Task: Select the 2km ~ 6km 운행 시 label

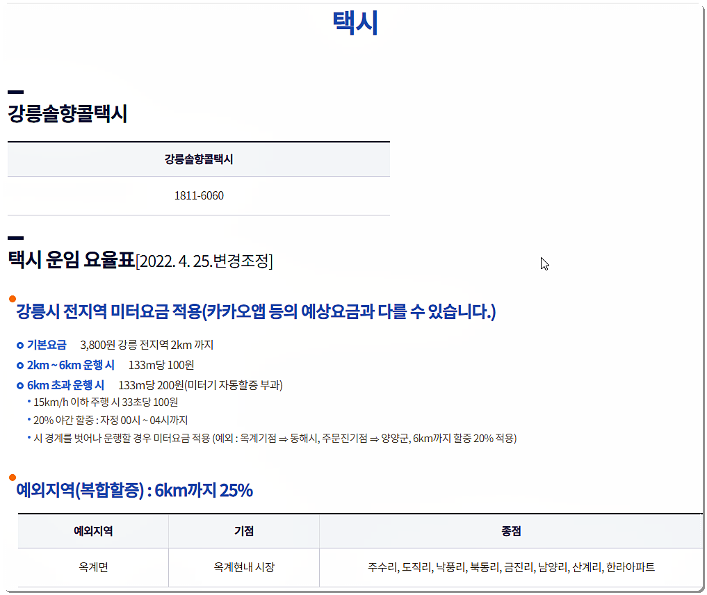Action: pyautogui.click(x=71, y=365)
